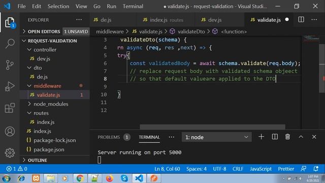The height and width of the screenshot is (183, 325).
Task: Open notifications bell in status bar
Action: [x=316, y=169]
